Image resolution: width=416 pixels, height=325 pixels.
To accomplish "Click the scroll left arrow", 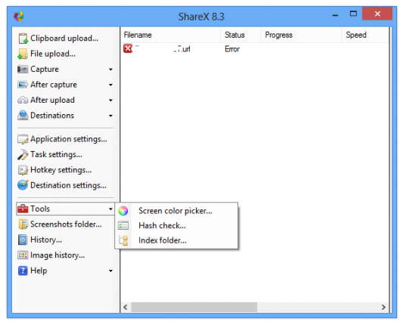I will (x=126, y=308).
